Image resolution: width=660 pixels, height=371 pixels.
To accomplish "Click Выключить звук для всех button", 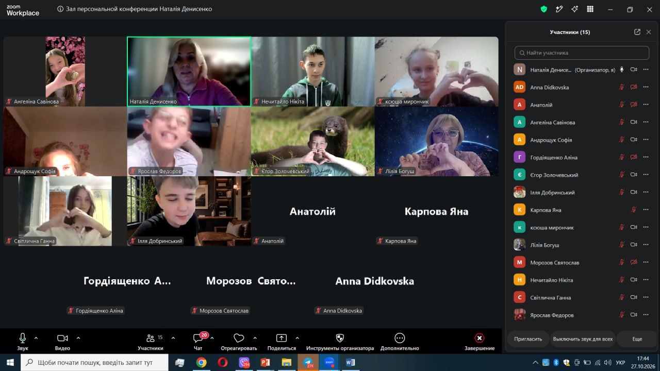I will click(583, 339).
